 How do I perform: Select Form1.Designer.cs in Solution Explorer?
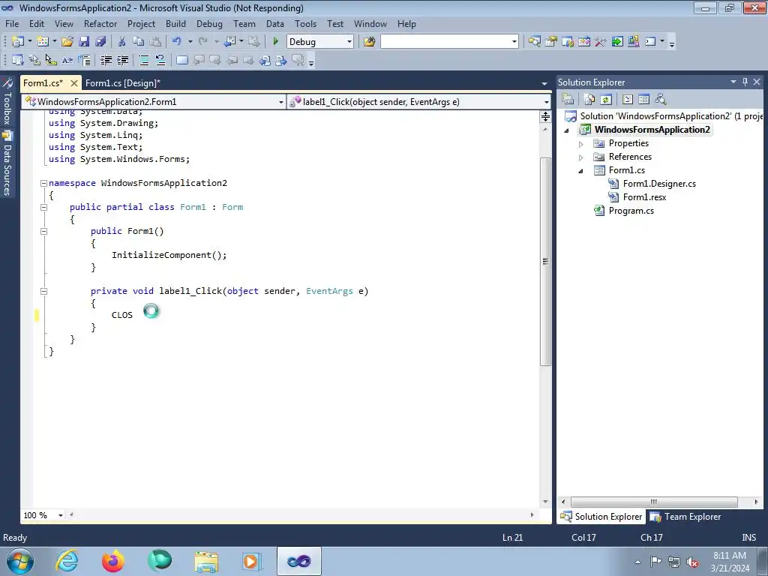pyautogui.click(x=659, y=184)
